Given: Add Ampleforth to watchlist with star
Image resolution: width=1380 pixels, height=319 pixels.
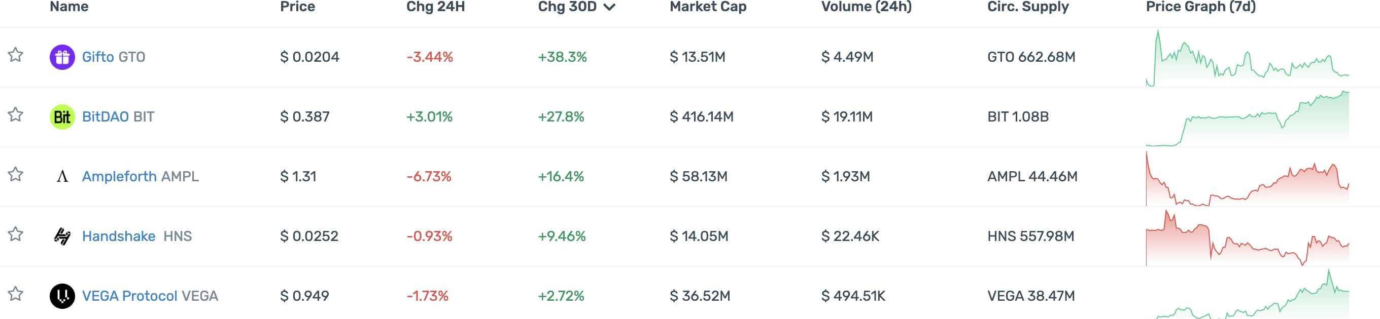Looking at the screenshot, I should pyautogui.click(x=16, y=175).
